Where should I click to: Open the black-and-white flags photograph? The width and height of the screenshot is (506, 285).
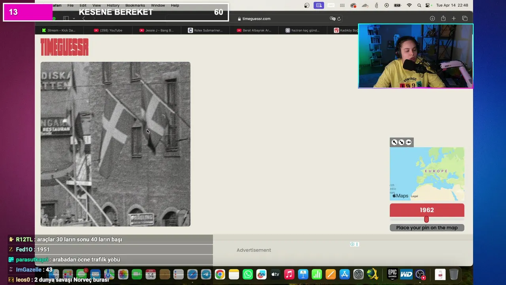point(115,144)
